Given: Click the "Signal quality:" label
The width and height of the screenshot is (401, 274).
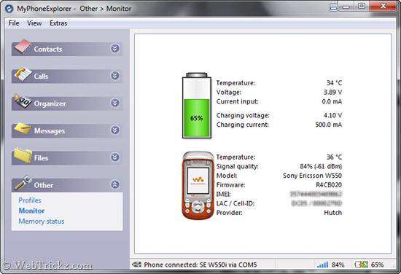Looking at the screenshot, I should click(x=238, y=166).
